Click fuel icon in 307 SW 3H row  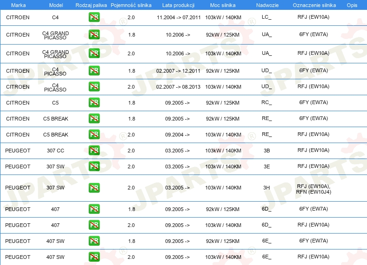[94, 188]
